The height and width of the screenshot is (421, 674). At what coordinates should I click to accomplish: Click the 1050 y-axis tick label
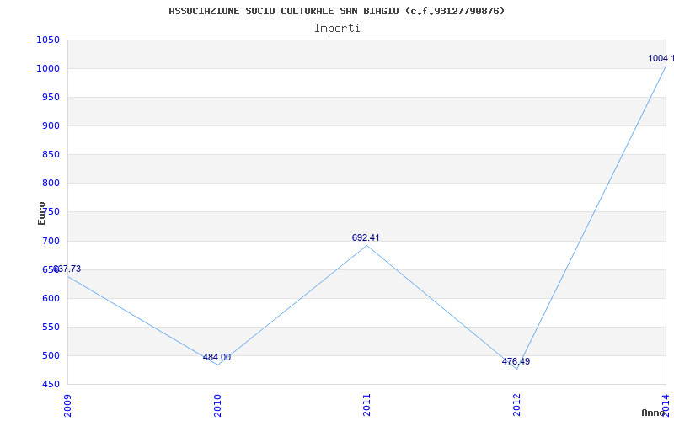48,40
